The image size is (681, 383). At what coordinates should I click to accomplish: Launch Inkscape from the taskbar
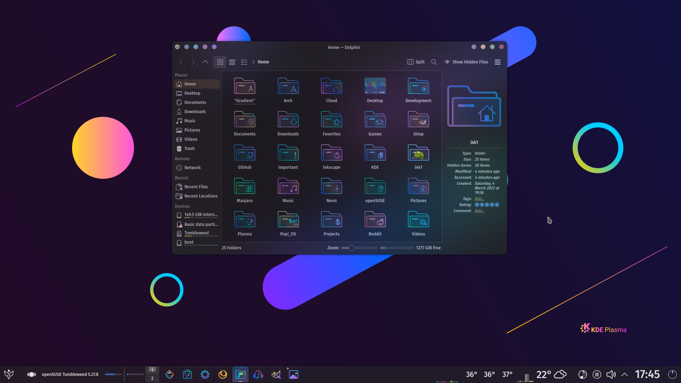pyautogui.click(x=170, y=374)
